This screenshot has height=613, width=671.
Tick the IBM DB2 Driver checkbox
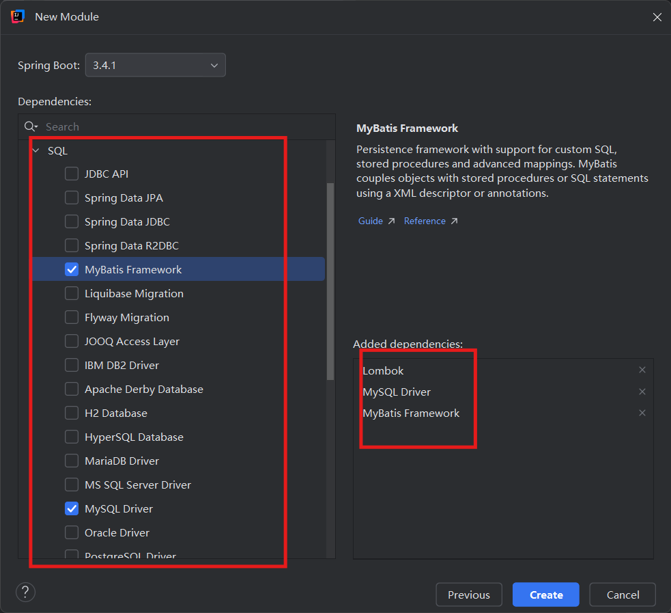[x=72, y=366]
